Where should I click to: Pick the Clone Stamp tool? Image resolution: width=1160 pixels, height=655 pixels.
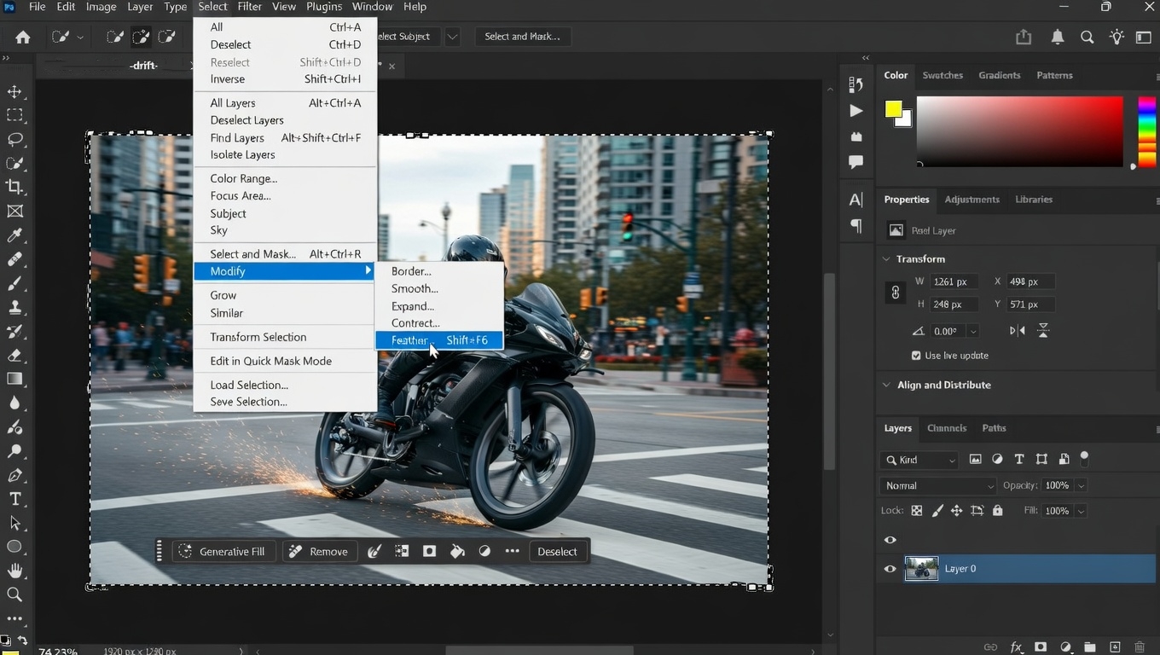pos(14,307)
